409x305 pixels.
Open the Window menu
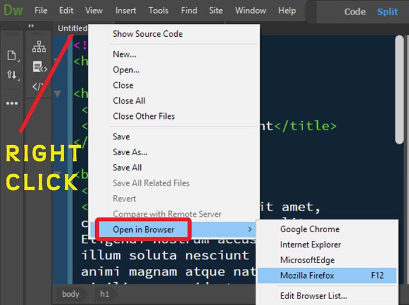(251, 10)
